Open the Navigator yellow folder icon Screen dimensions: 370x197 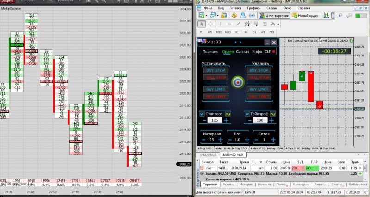[x=234, y=16]
